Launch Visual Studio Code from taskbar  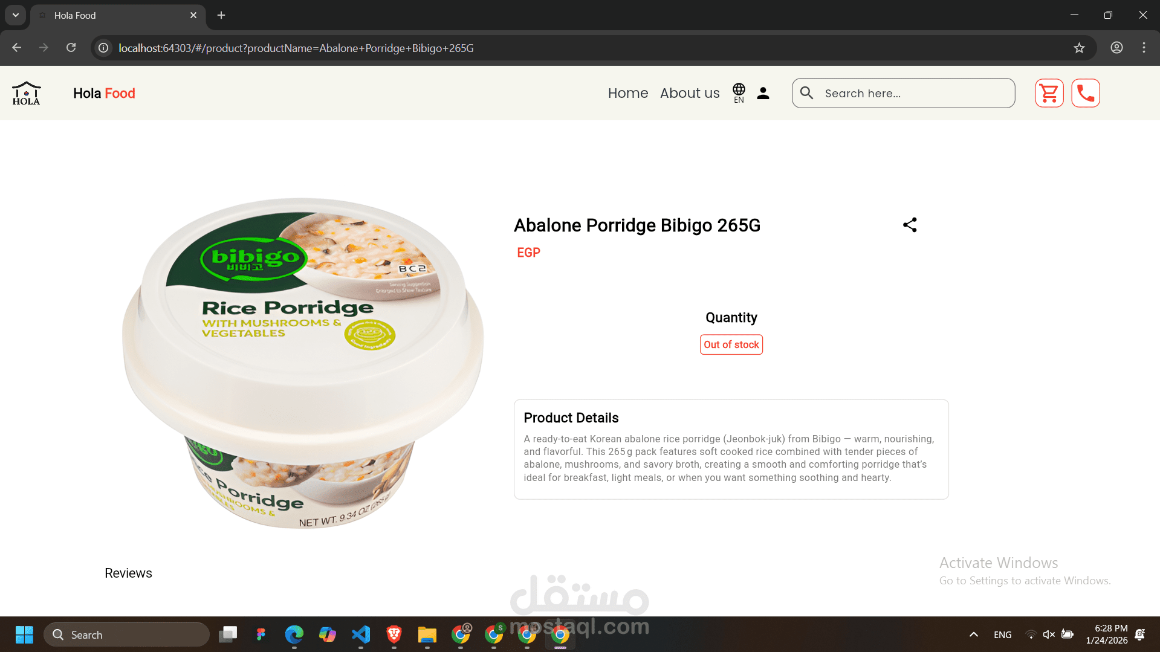point(361,634)
